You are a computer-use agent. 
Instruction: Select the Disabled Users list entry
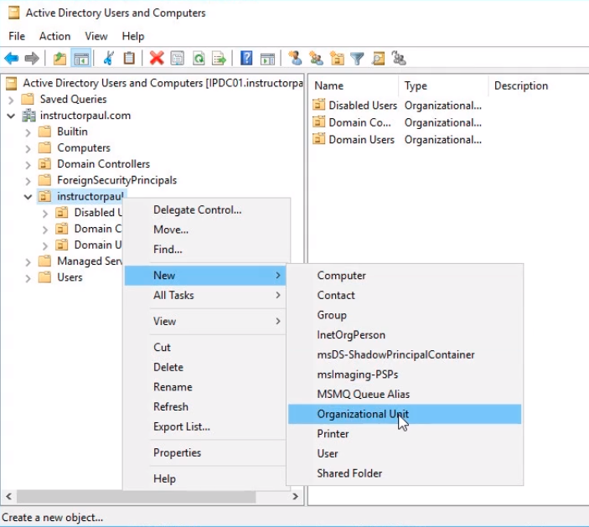coord(362,106)
